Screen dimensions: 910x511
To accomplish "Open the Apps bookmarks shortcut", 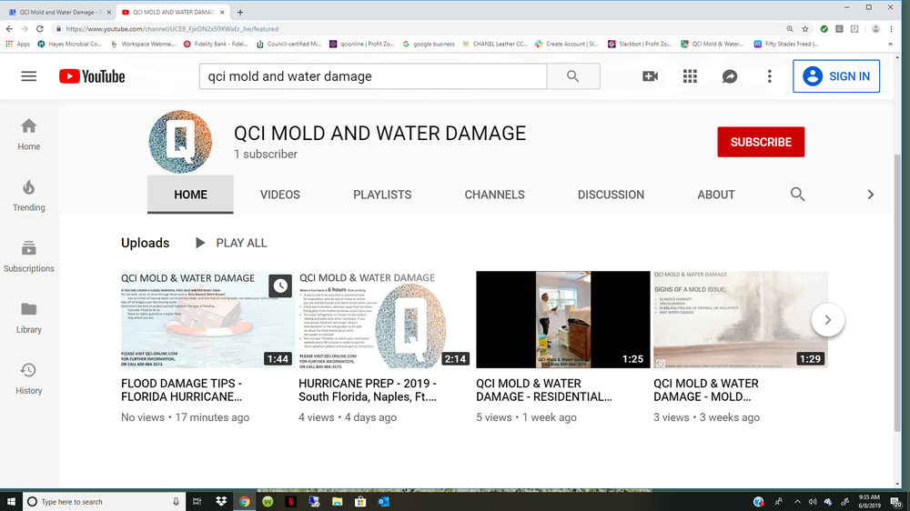I will 17,44.
